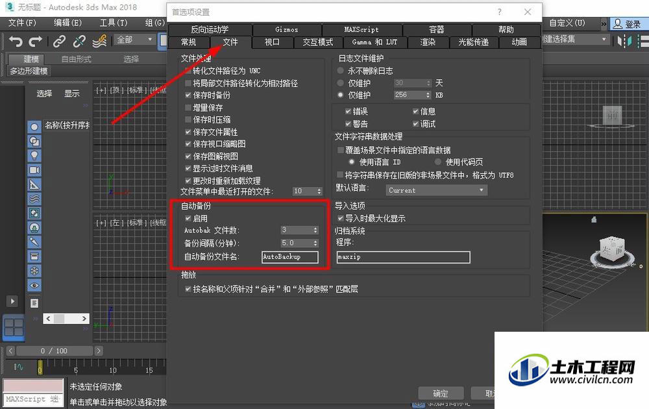Click the Autobak 文件数 spinner arrows
This screenshot has width=649, height=409.
click(x=315, y=230)
